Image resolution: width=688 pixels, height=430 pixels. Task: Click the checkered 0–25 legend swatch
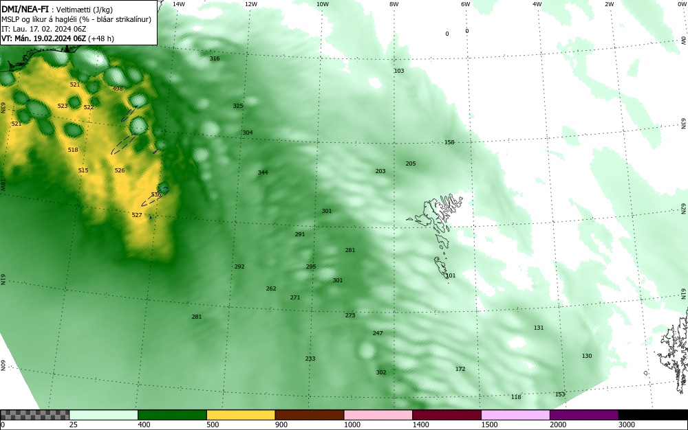click(x=34, y=415)
